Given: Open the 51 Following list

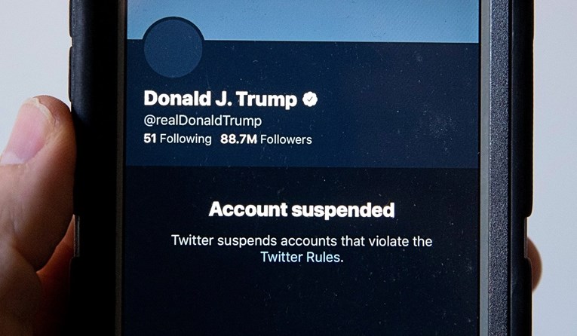Looking at the screenshot, I should pyautogui.click(x=177, y=139).
